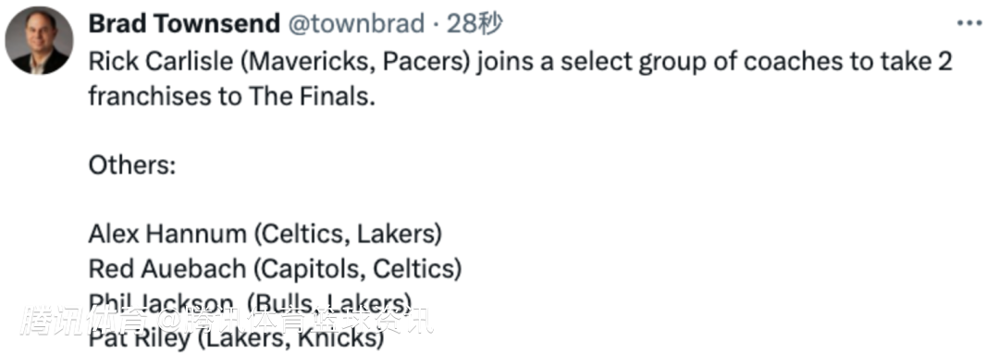Open the Brad Townsend display name

click(184, 24)
